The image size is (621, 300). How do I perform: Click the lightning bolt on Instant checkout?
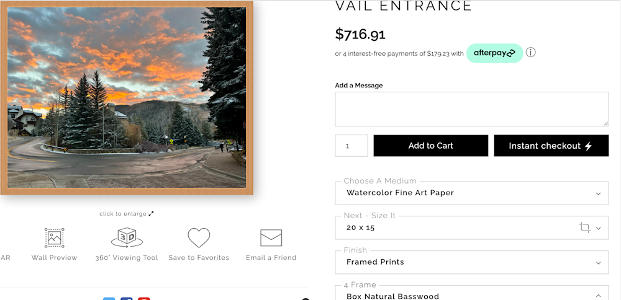[589, 146]
